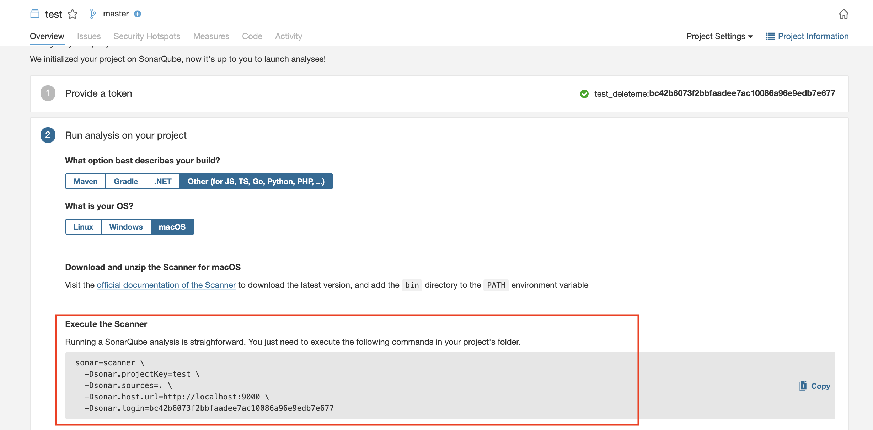Click the 'PATH' code label
The width and height of the screenshot is (873, 430).
pyautogui.click(x=496, y=285)
